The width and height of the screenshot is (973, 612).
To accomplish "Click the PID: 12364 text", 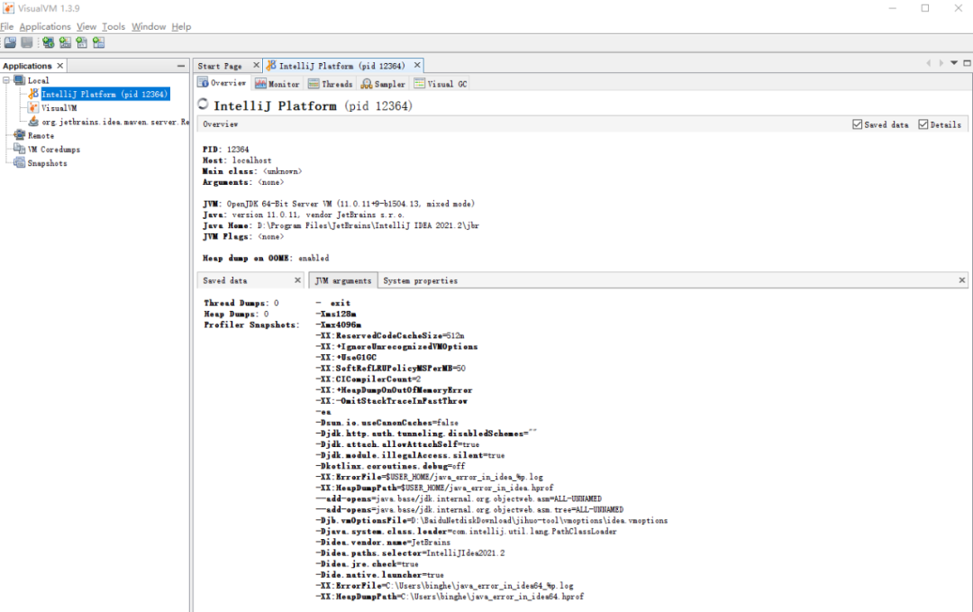I will point(225,150).
